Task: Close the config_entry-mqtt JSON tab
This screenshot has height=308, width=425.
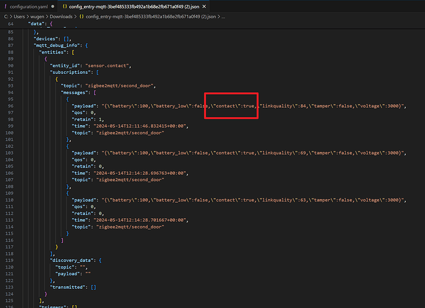Action: click(x=204, y=7)
